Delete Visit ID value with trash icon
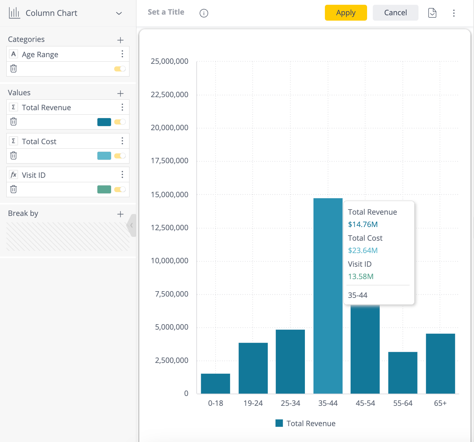474x442 pixels. (13, 189)
